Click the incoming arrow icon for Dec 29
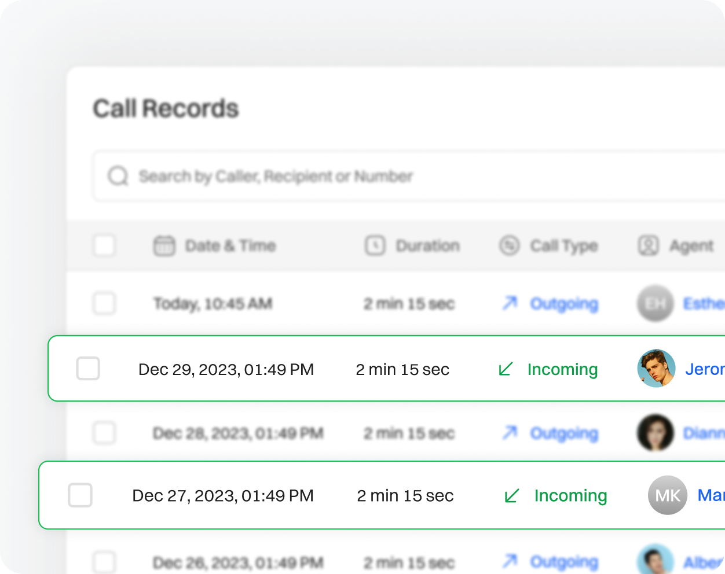The height and width of the screenshot is (574, 725). (x=506, y=369)
